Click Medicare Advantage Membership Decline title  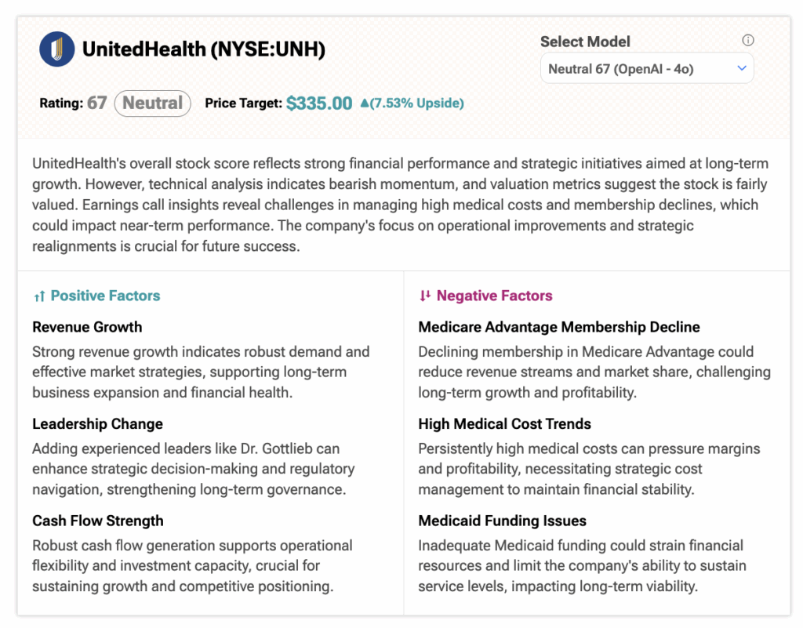pos(559,327)
